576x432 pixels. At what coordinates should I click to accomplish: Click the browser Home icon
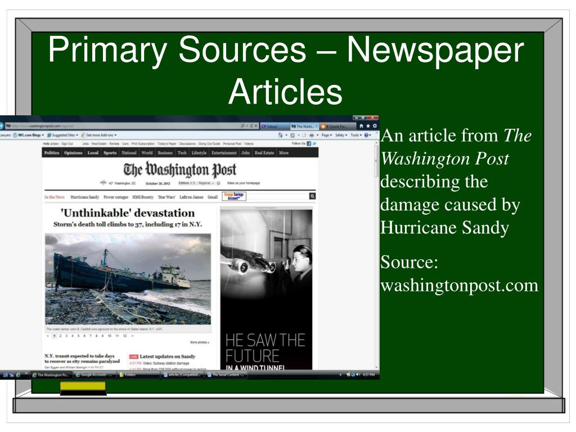[x=361, y=126]
